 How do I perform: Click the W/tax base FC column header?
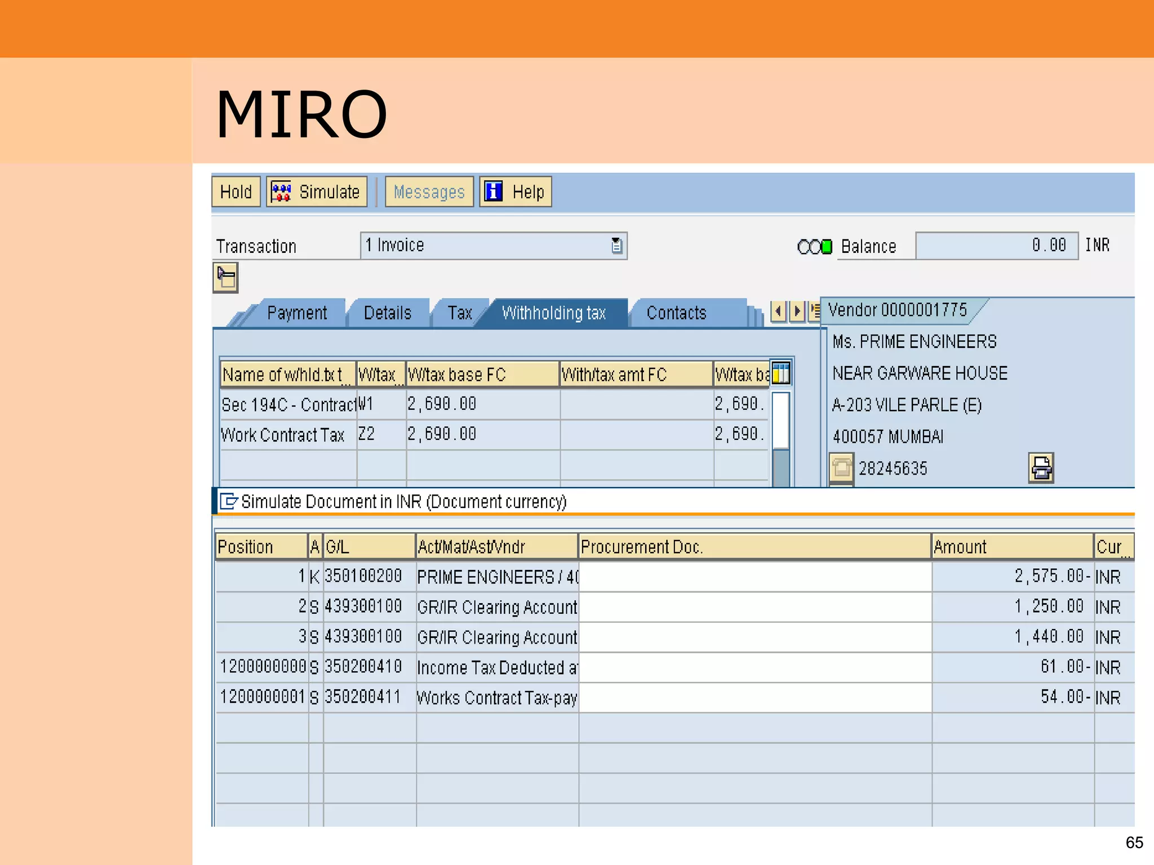(x=483, y=374)
